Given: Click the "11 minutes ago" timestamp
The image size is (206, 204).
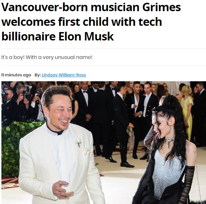Looking at the screenshot, I should click(x=16, y=75).
